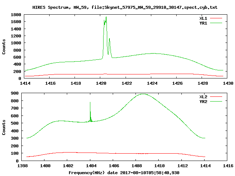Click the 900 tick label on bottom plot
The width and height of the screenshot is (235, 176).
pyautogui.click(x=15, y=93)
